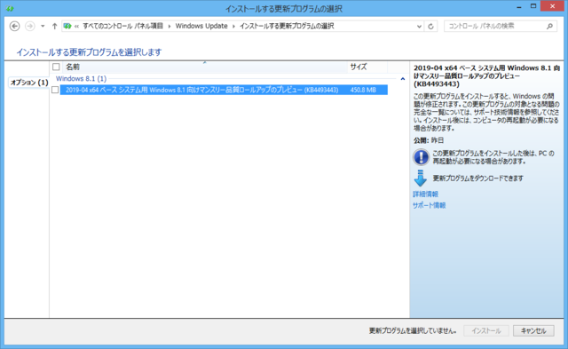Open the address bar history dropdown
Image resolution: width=568 pixels, height=349 pixels.
point(419,26)
